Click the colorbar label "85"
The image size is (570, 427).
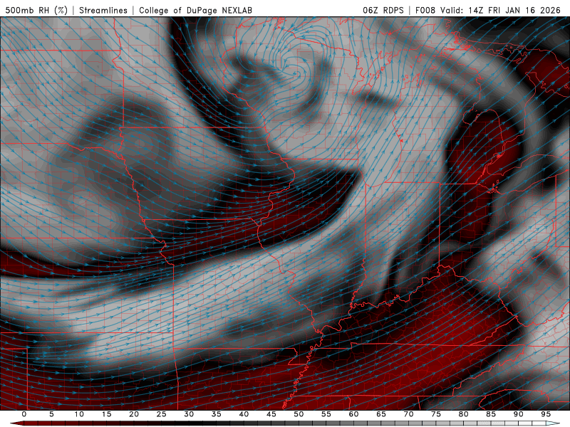491,414
